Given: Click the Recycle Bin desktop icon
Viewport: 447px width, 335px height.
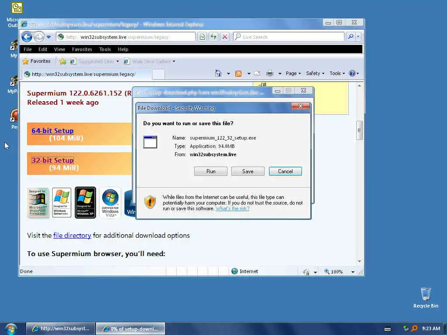Looking at the screenshot, I should [x=426, y=297].
